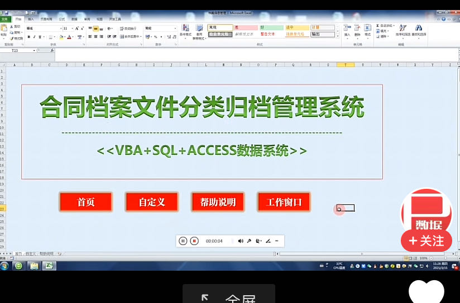Switch to the Page Layout ribbon tab

coord(46,19)
